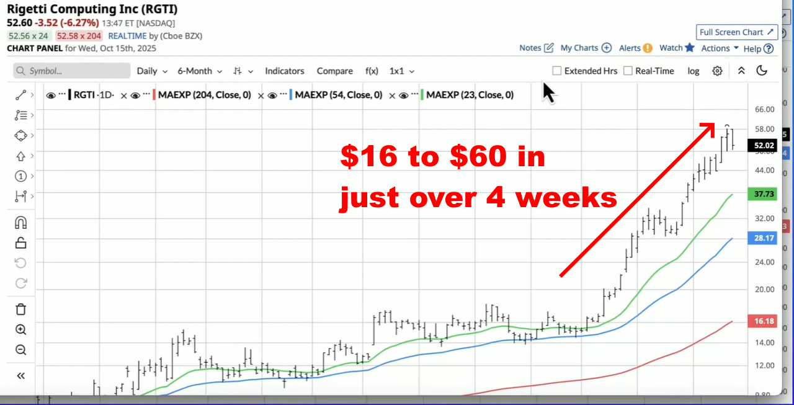Image resolution: width=794 pixels, height=405 pixels.
Task: Switch to dark mode moon icon
Action: 762,71
